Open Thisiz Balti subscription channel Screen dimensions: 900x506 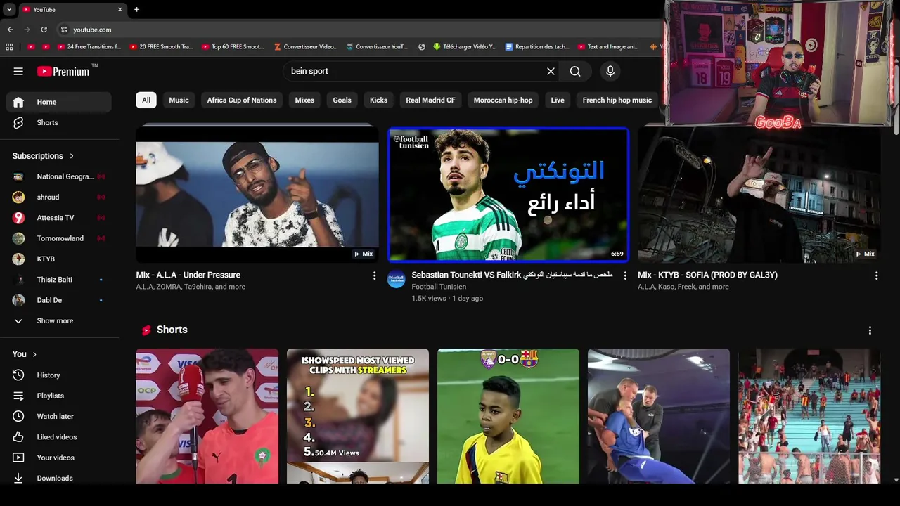point(58,280)
